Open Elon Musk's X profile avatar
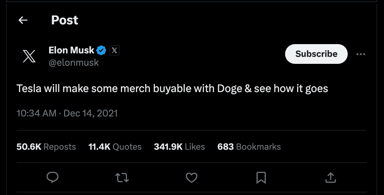Viewport: 384px width, 195px height. [29, 56]
